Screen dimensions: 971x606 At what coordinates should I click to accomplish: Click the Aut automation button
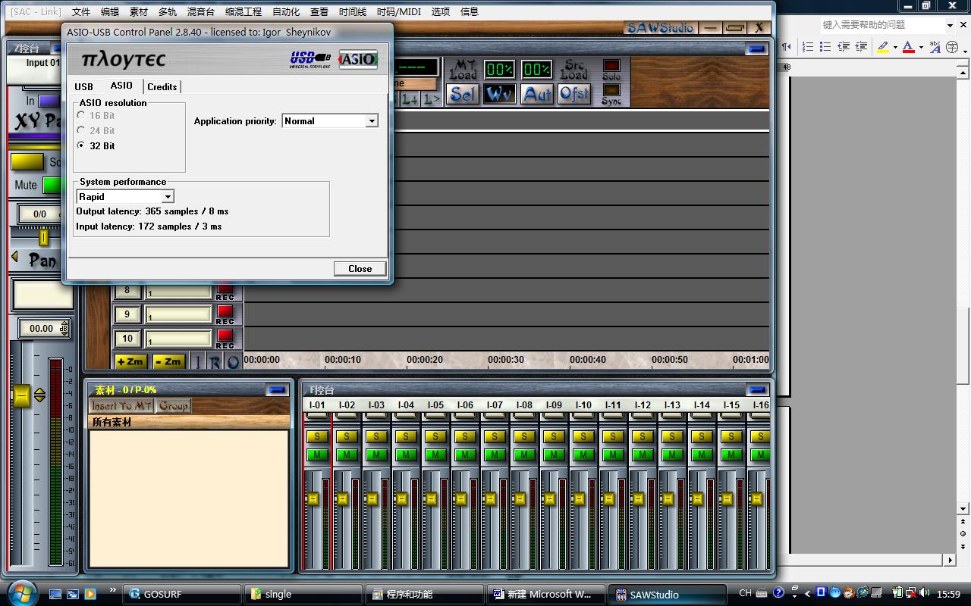(537, 95)
